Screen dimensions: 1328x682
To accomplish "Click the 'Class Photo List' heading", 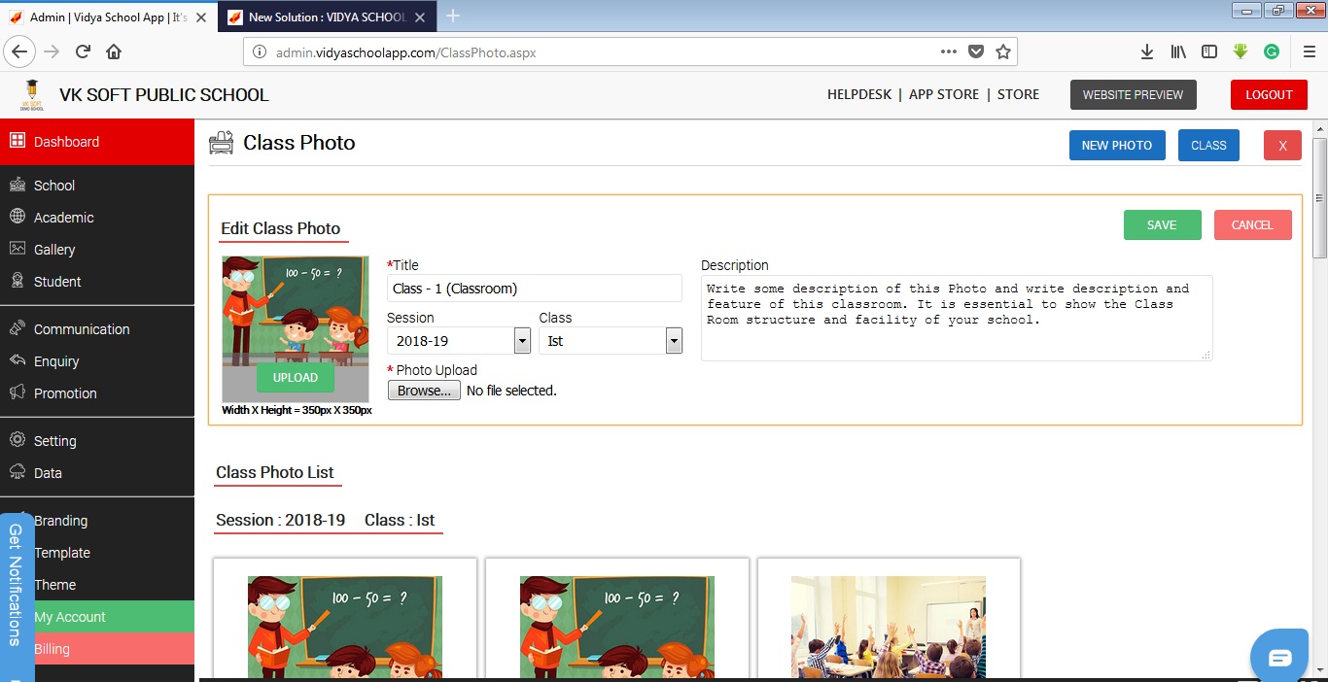I will (275, 472).
